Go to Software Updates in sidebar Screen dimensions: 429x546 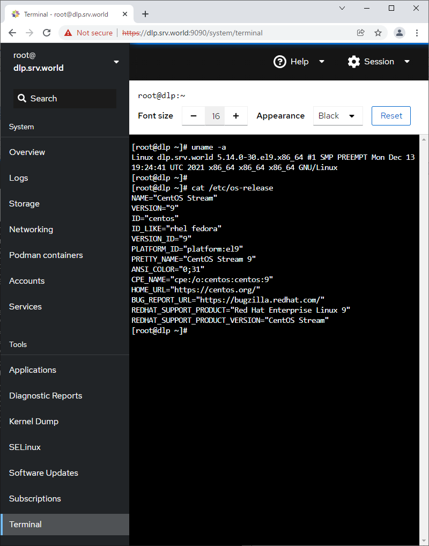(x=43, y=473)
